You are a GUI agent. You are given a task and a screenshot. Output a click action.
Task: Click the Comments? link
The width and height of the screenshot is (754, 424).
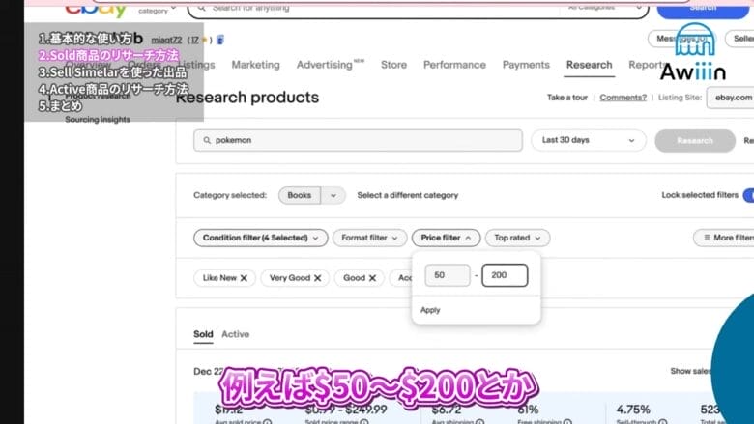click(623, 98)
